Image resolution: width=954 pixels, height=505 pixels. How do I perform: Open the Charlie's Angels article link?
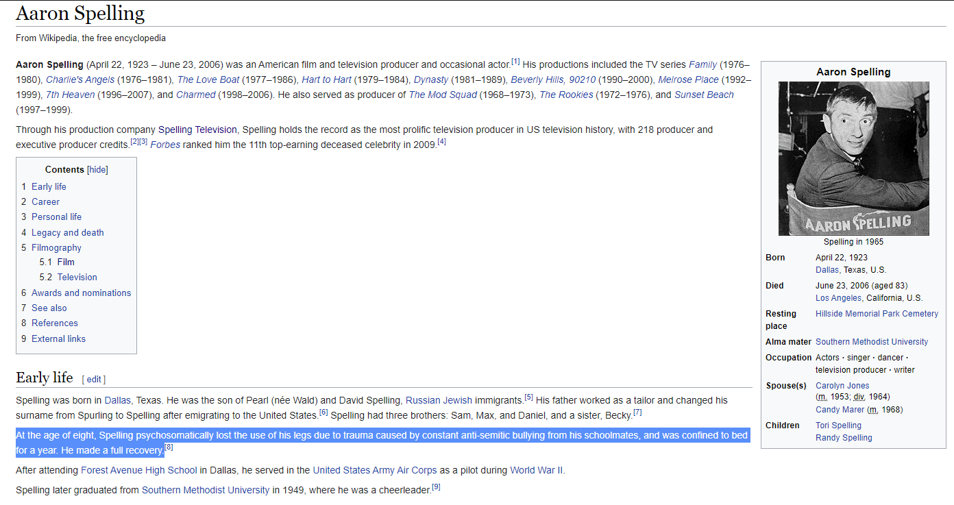click(80, 79)
